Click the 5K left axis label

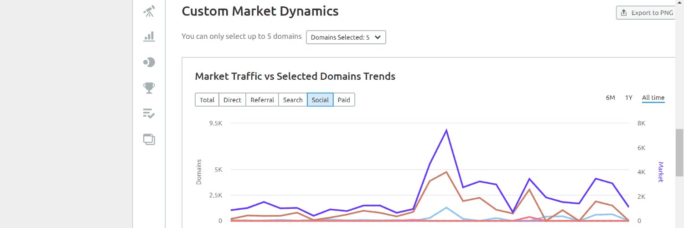pos(218,170)
